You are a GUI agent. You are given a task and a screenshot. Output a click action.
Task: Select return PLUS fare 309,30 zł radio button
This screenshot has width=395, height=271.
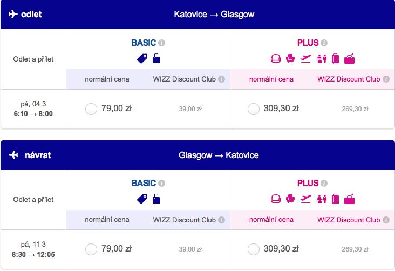pos(254,249)
